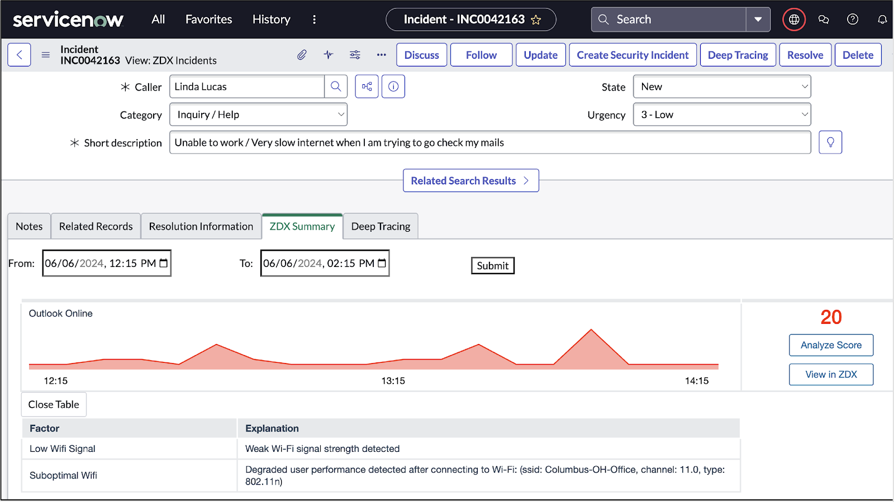Switch to the Related Records tab

coord(96,226)
